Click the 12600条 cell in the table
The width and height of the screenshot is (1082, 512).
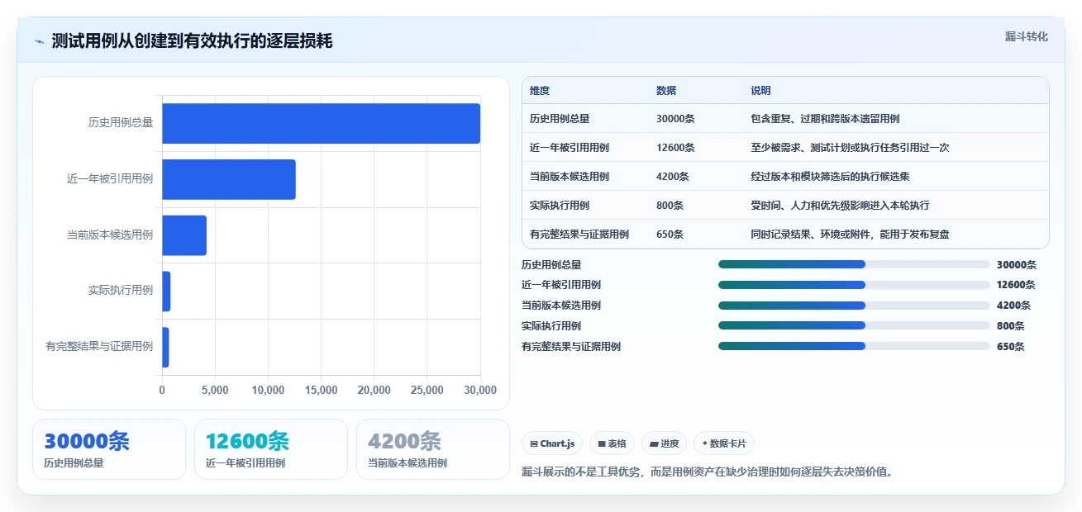[x=675, y=148]
